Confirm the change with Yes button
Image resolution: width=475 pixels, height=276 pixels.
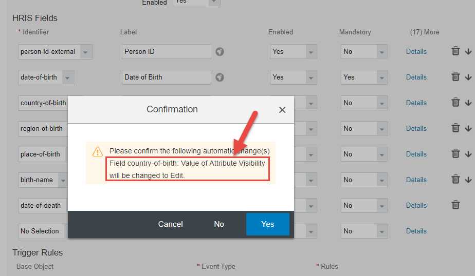pyautogui.click(x=267, y=224)
